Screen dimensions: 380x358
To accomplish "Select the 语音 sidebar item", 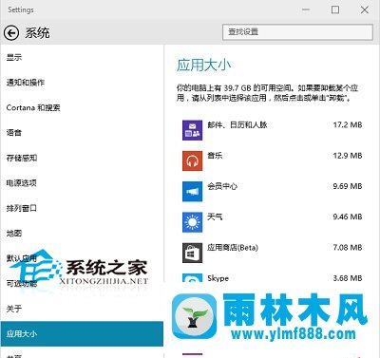I will tap(14, 133).
